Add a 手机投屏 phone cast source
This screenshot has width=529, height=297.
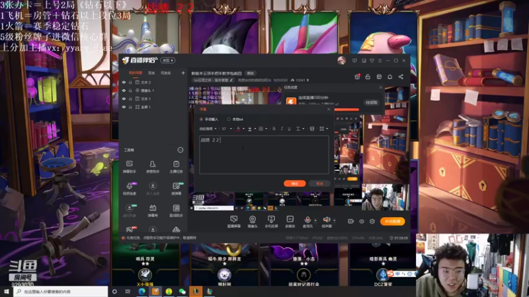[271, 222]
